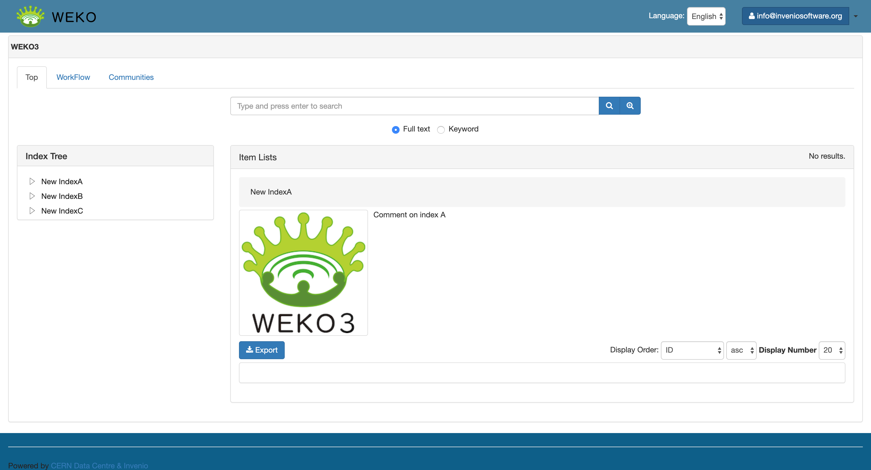Viewport: 871px width, 470px height.
Task: Open detailed search with zoom-plus icon
Action: (x=630, y=106)
